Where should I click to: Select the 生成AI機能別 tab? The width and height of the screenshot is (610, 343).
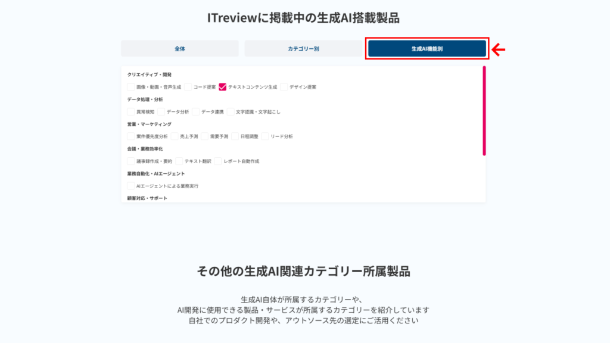tap(427, 49)
